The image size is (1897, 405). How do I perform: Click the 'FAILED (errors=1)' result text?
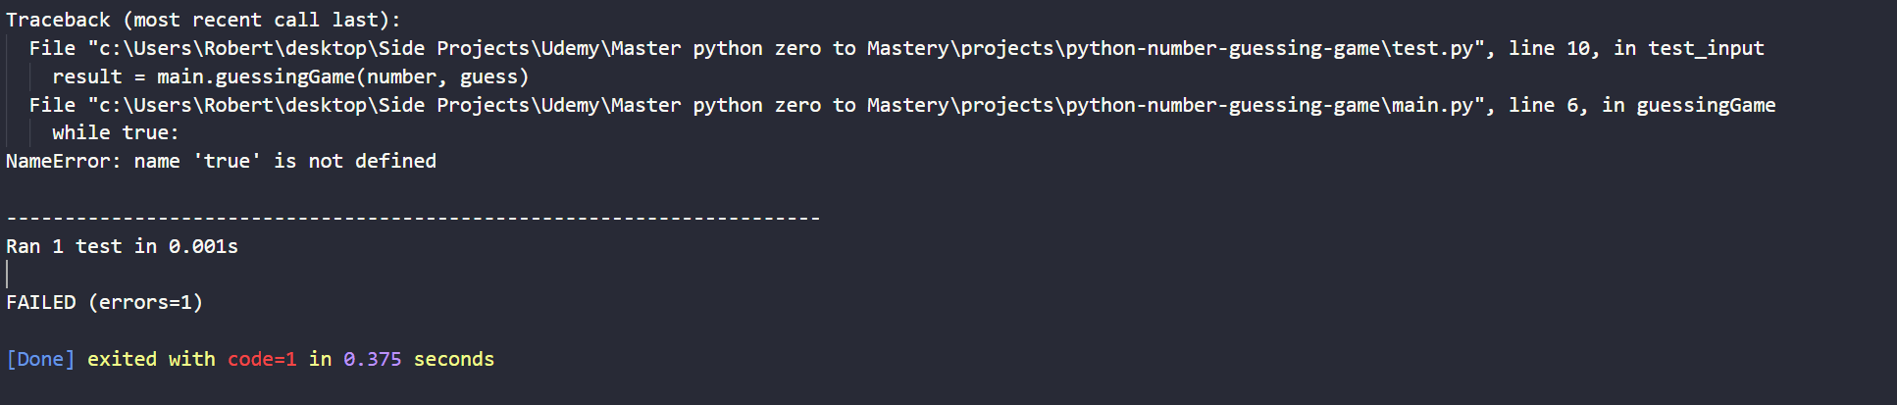click(105, 302)
